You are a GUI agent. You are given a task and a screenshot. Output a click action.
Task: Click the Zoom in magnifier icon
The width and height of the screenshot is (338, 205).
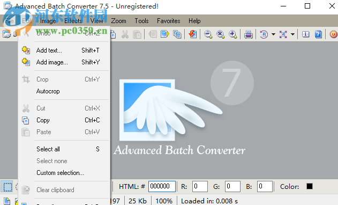(233, 34)
